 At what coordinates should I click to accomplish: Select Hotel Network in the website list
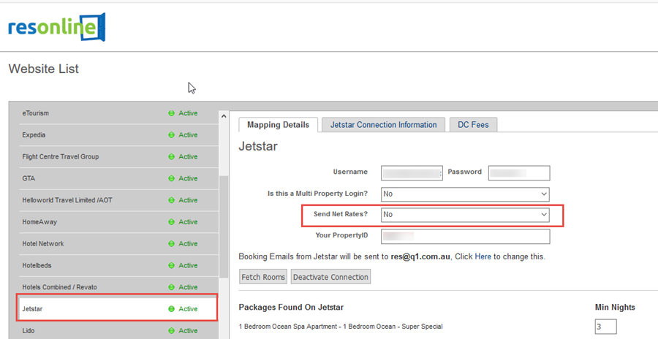click(x=118, y=244)
